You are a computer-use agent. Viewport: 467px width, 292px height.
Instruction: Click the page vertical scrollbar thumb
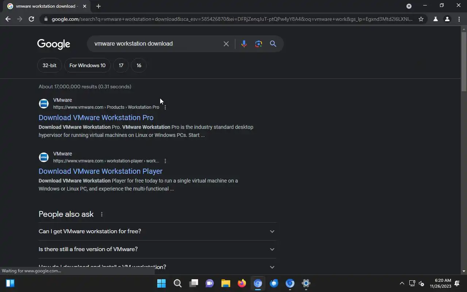pos(464,61)
